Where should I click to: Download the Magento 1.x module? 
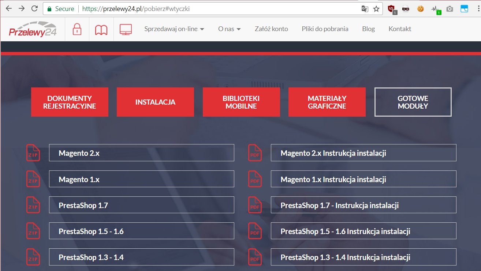click(142, 179)
